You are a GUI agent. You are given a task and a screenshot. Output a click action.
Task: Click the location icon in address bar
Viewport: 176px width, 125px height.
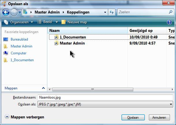pos(25,12)
